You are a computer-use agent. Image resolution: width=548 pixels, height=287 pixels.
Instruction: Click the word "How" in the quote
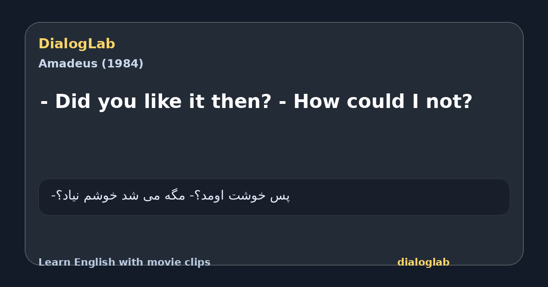(x=317, y=102)
